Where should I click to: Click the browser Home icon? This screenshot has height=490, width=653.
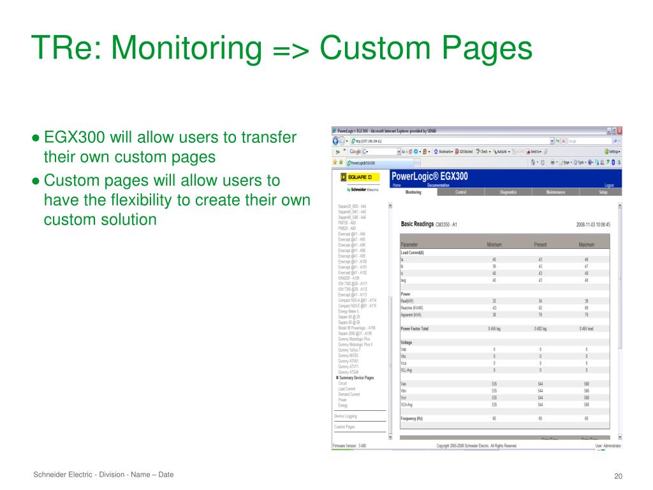click(x=533, y=162)
